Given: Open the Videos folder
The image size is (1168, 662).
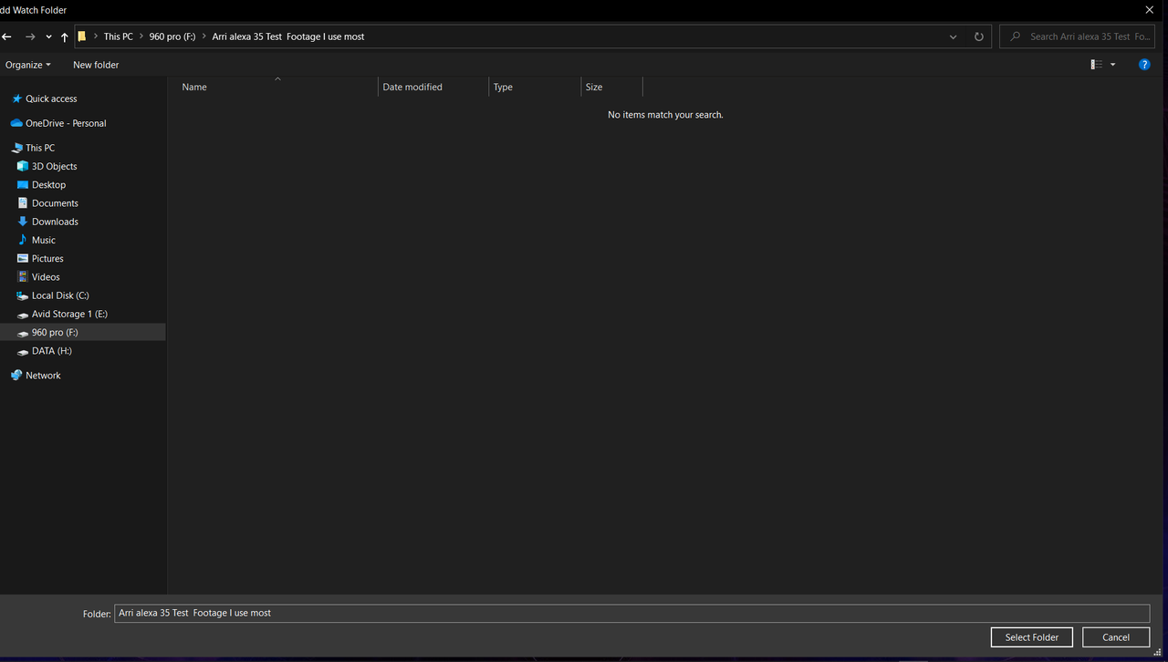Looking at the screenshot, I should (x=46, y=277).
